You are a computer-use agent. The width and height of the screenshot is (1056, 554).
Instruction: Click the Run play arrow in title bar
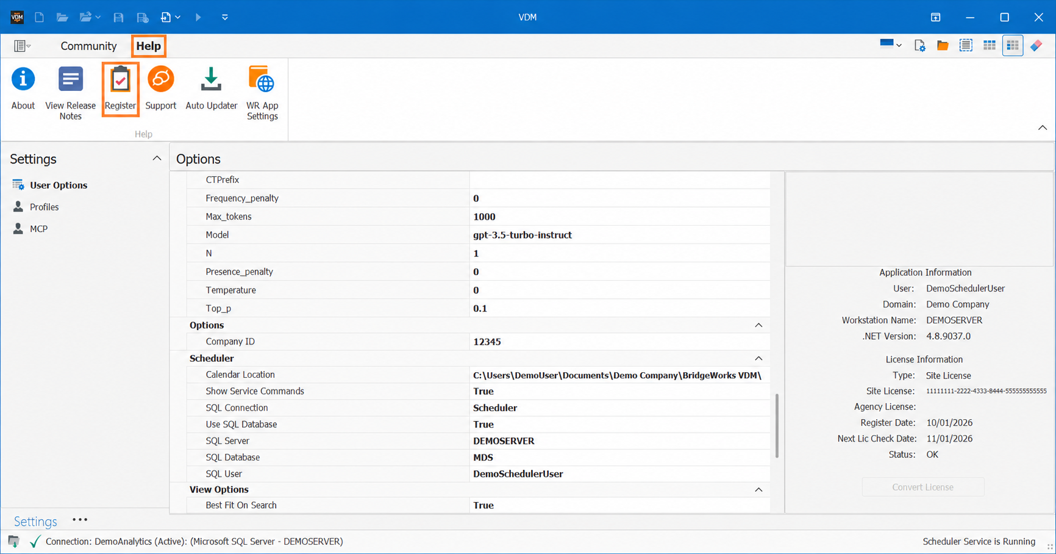tap(198, 17)
